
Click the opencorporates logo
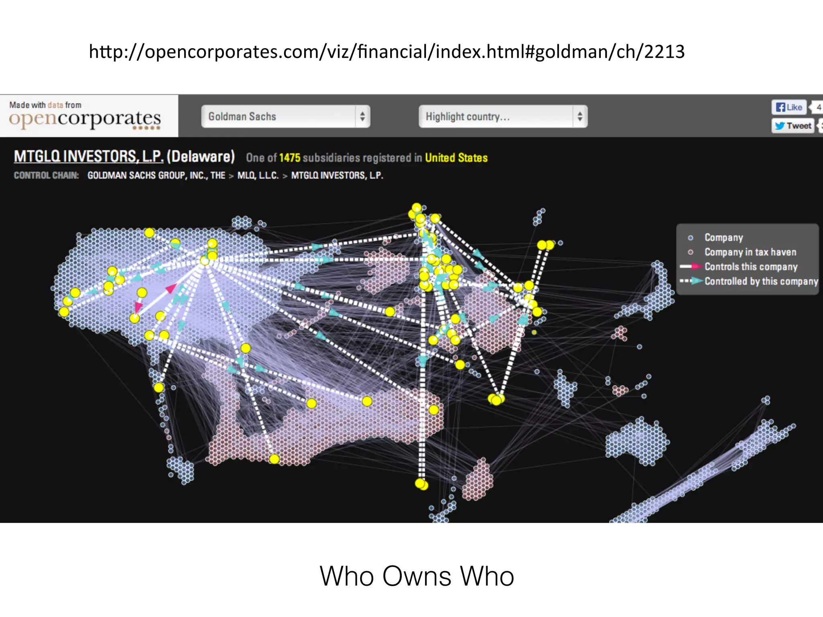coord(85,119)
